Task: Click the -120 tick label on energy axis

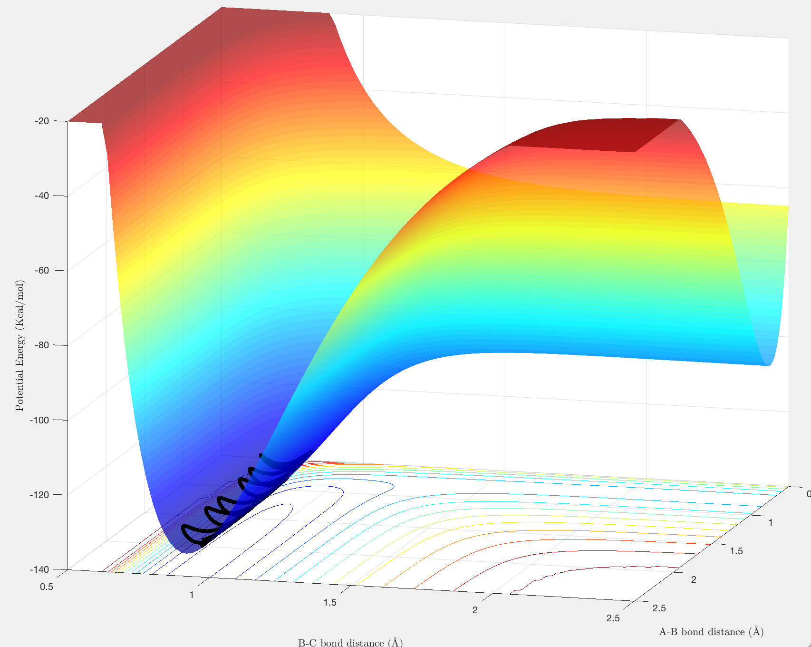Action: 39,494
